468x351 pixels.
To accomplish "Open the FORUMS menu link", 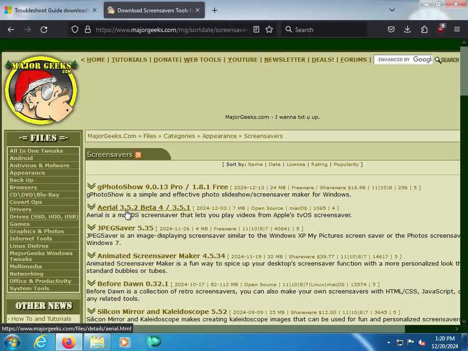I will (354, 60).
